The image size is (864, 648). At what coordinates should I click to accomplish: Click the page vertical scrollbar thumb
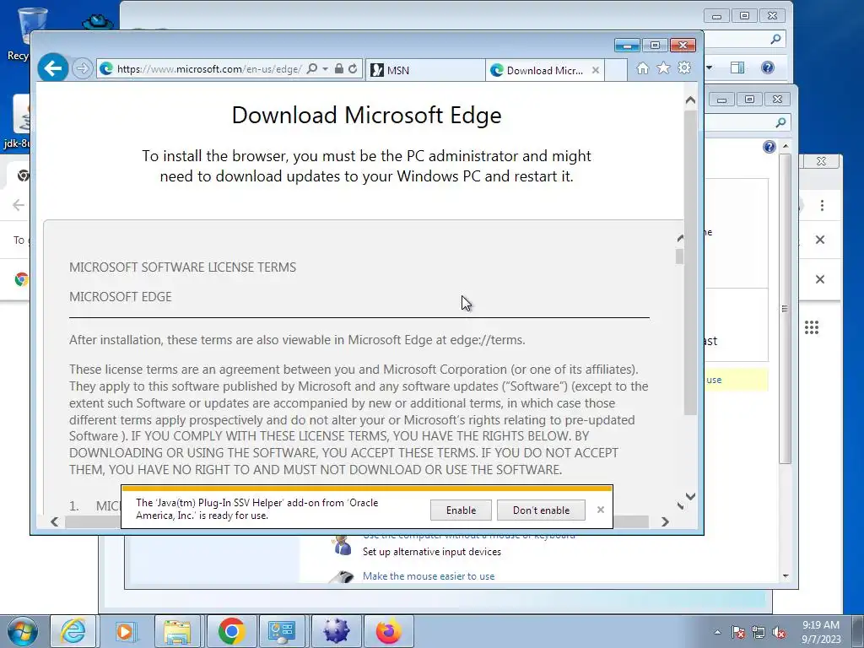tap(690, 262)
